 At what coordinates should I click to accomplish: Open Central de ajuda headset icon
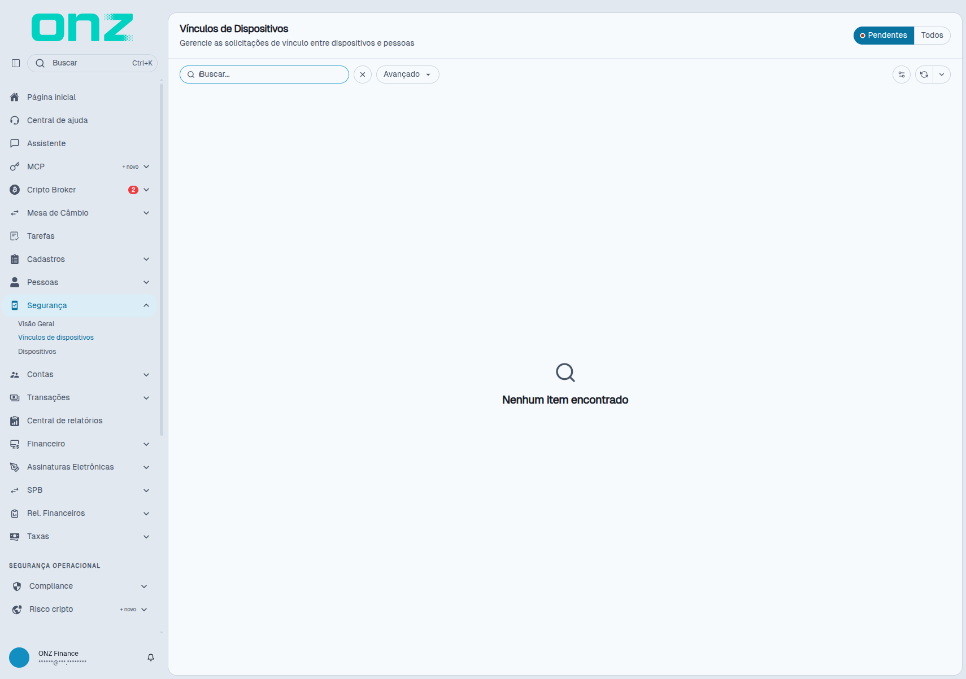(x=15, y=120)
